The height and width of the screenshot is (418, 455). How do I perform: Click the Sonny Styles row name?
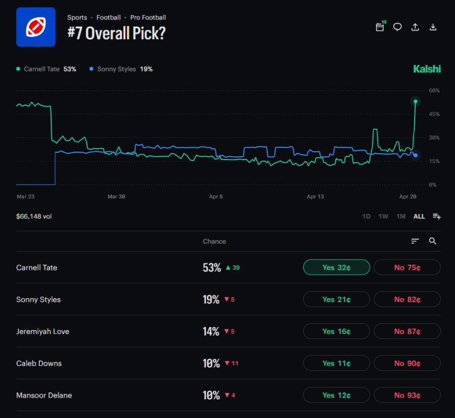pyautogui.click(x=38, y=299)
